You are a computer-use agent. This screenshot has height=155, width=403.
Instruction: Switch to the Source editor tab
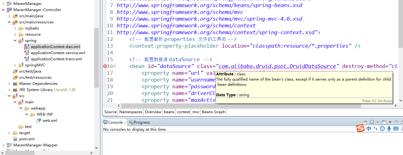pos(111,112)
